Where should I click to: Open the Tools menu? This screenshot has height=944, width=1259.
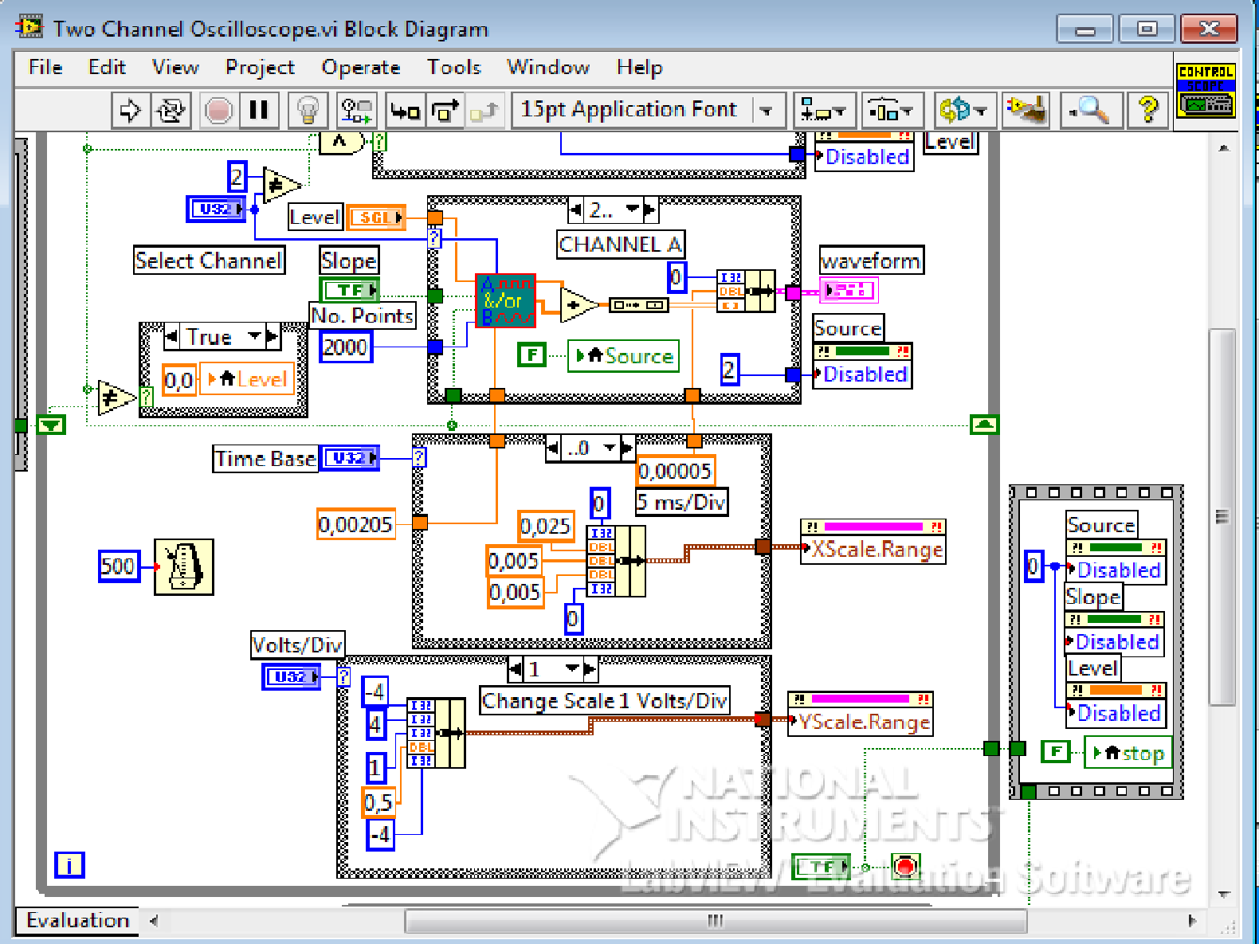(x=453, y=68)
